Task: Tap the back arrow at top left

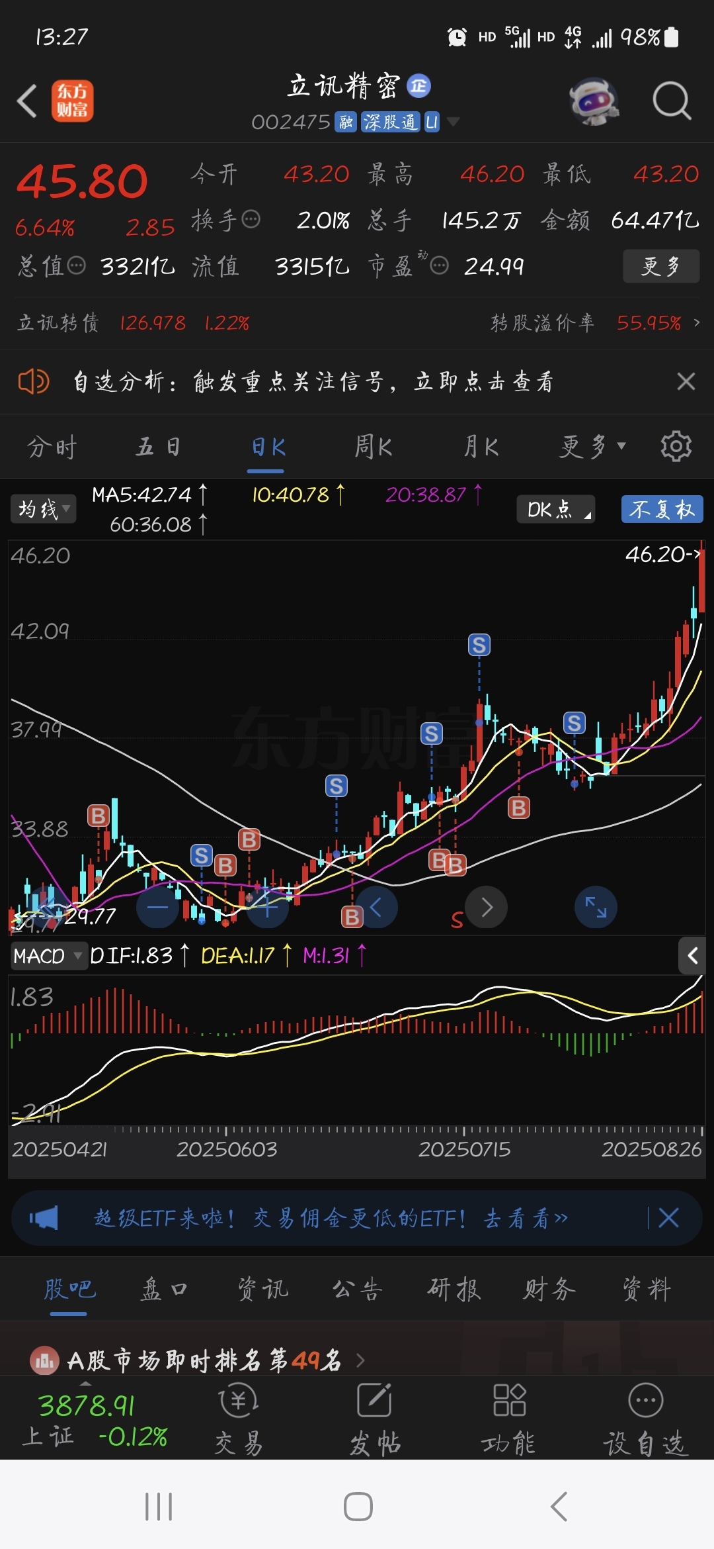Action: coord(27,101)
